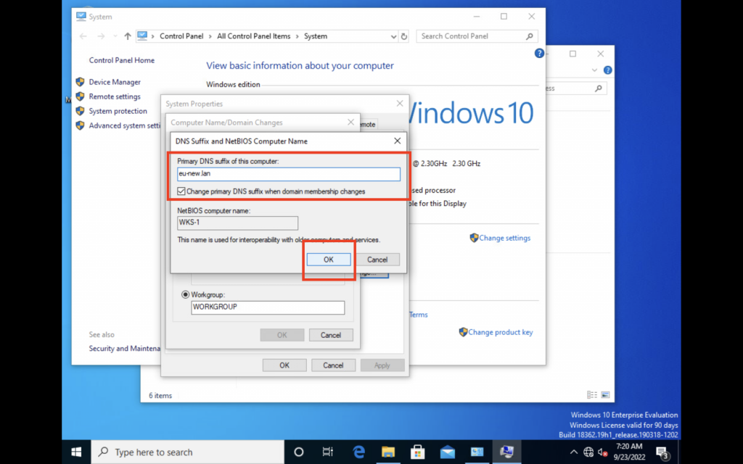Click the Primary DNS suffix text field

click(289, 174)
